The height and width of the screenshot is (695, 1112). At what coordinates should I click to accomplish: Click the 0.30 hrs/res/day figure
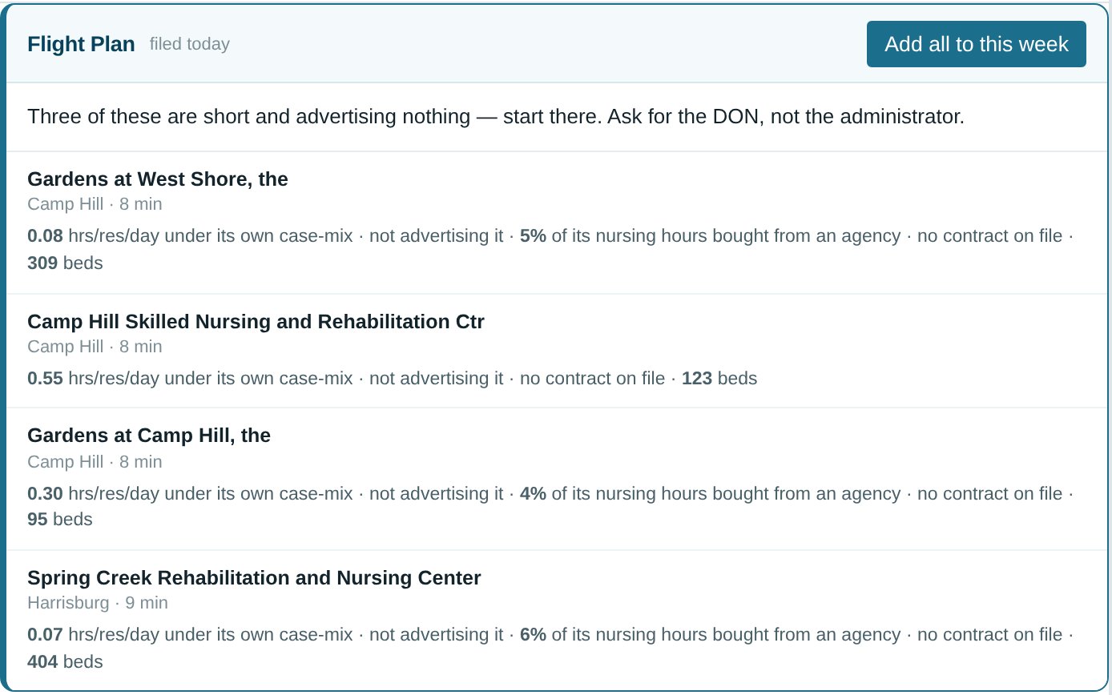(x=45, y=494)
